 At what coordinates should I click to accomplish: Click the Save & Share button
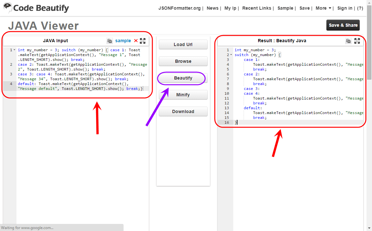343,25
